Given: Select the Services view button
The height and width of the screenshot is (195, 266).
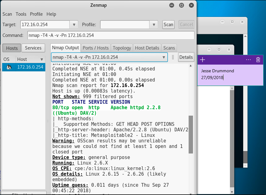Looking at the screenshot, I should point(33,48).
